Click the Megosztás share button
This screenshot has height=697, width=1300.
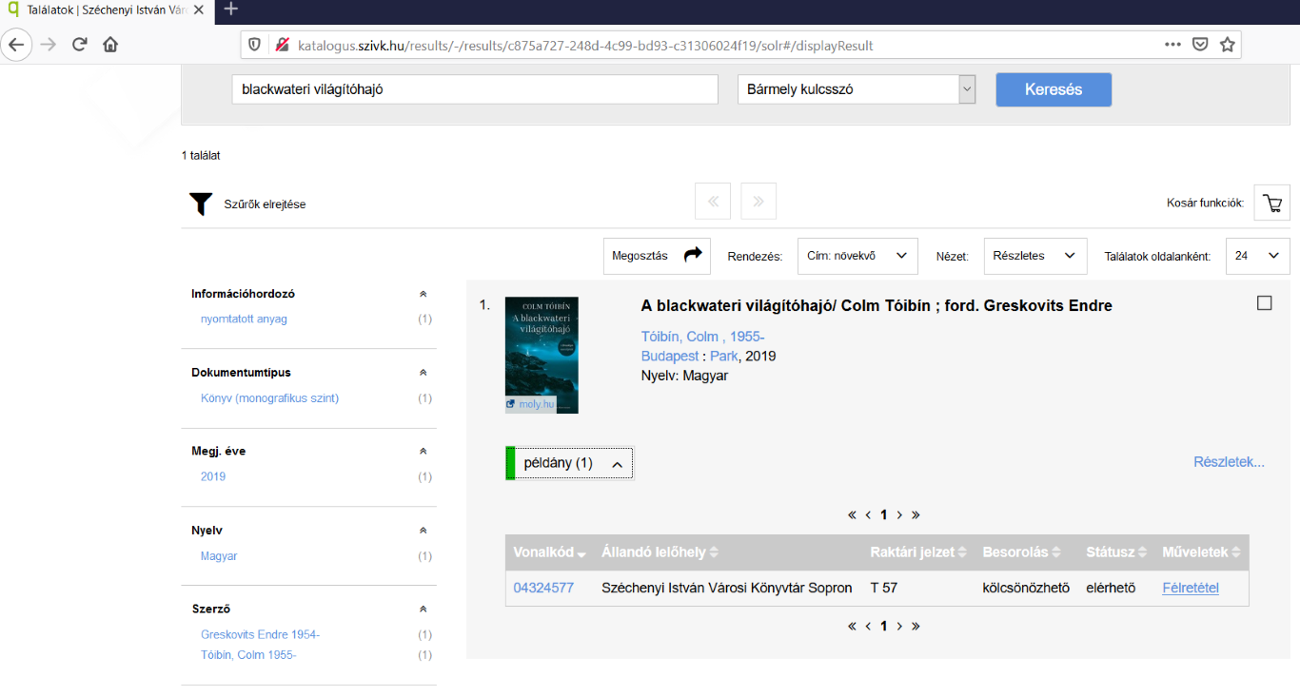pyautogui.click(x=657, y=256)
